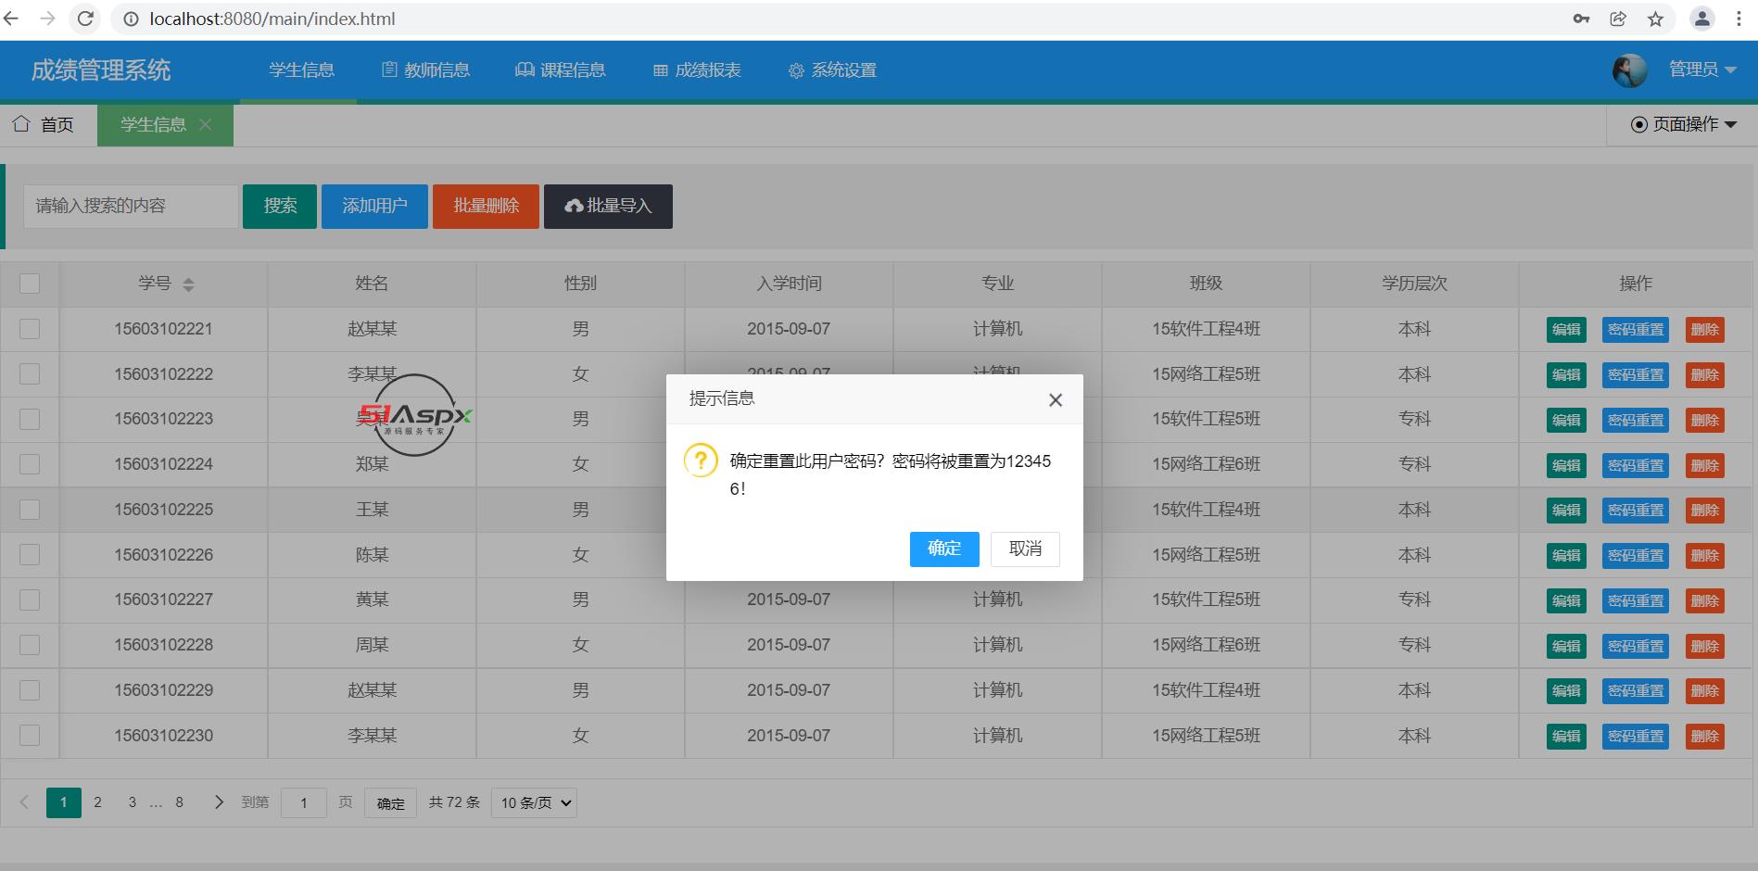
Task: Open the 10 条/页 page size selector
Action: click(x=535, y=802)
